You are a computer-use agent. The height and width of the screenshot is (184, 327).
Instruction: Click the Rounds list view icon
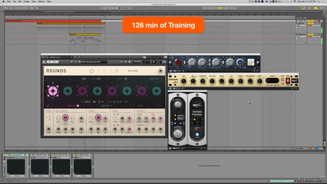(111, 71)
